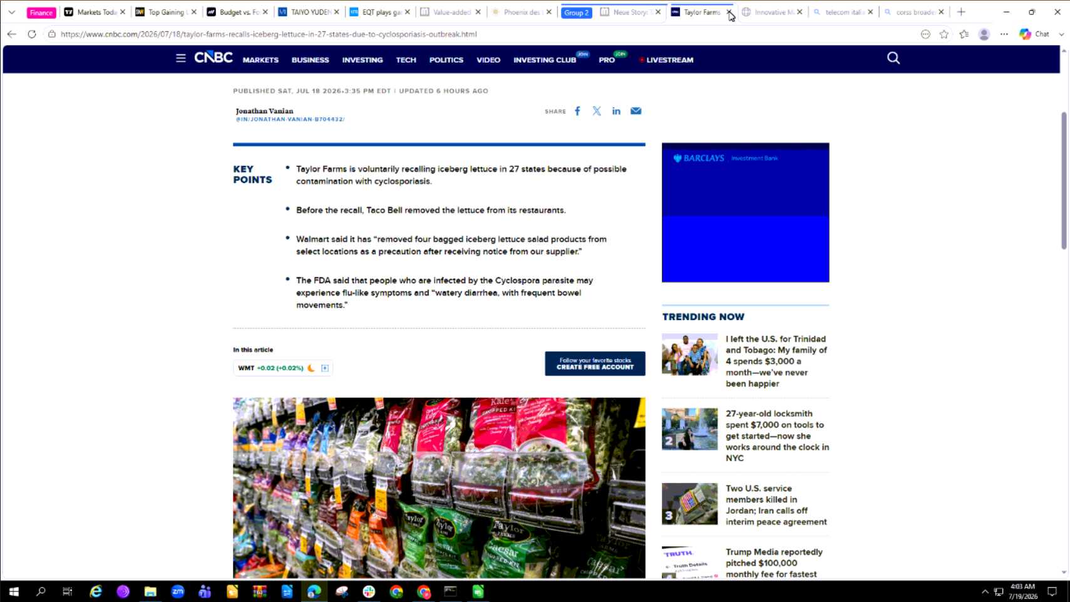Open the Favorites list
The width and height of the screenshot is (1070, 602).
tap(964, 34)
